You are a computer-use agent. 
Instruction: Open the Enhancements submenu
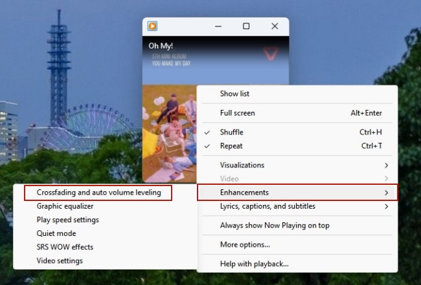(x=297, y=193)
